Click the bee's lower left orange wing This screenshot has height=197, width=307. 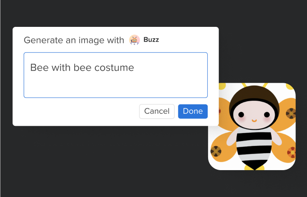(x=222, y=149)
